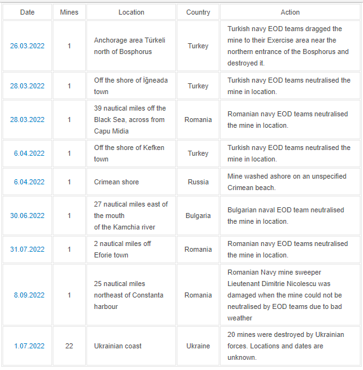Open the 6.04.2022 link for Crimean shore
Viewport: 363px width, 370px height.
click(29, 182)
